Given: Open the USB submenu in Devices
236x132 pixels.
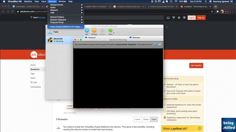Looking at the screenshot, I should (x=66, y=13).
